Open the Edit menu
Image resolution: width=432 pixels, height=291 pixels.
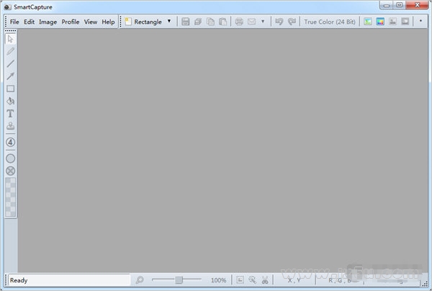30,22
